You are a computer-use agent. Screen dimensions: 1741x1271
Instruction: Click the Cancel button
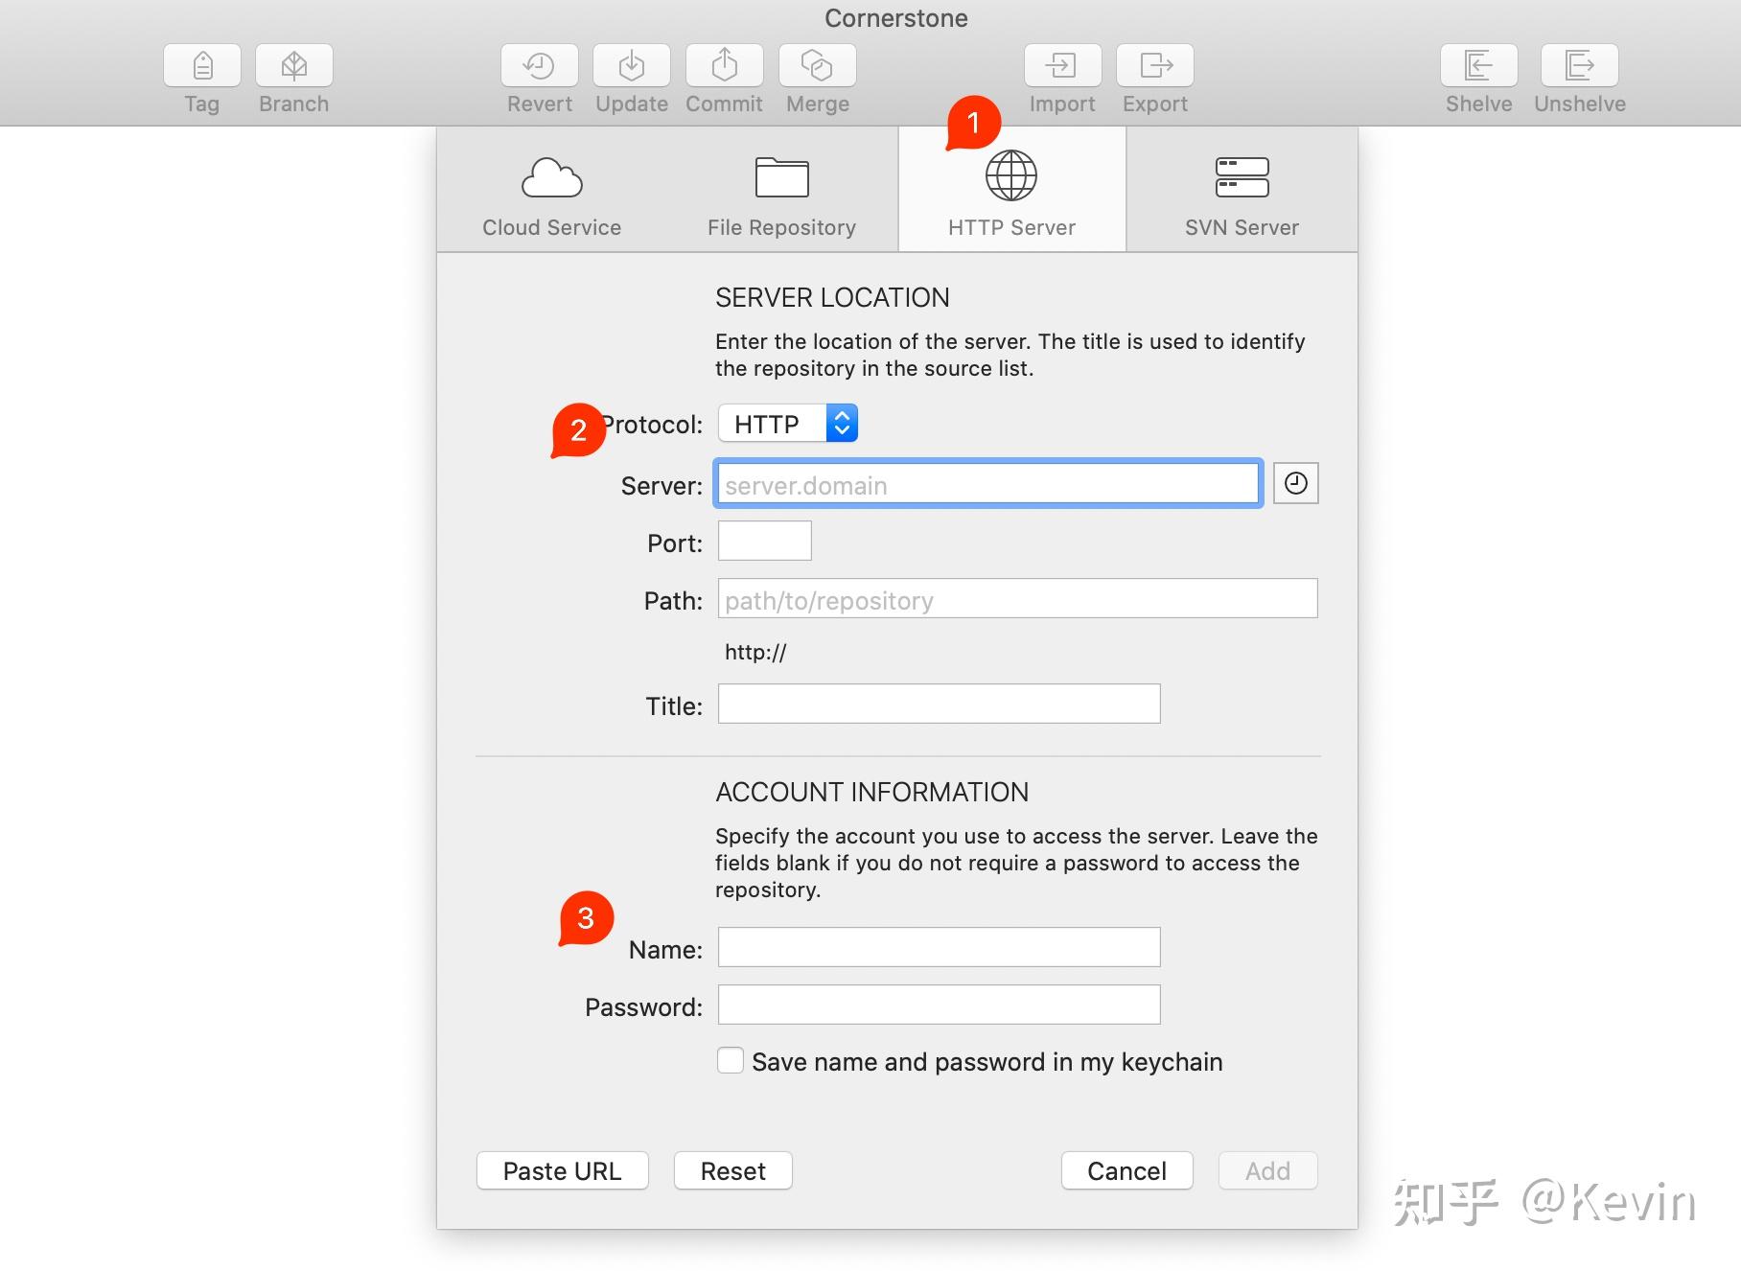(1126, 1170)
